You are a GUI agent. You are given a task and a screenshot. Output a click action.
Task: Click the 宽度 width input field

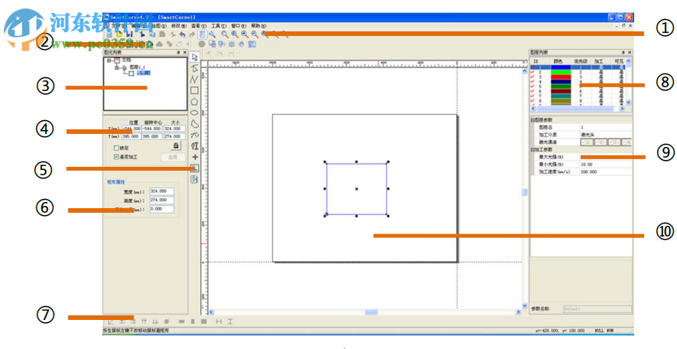(x=162, y=191)
